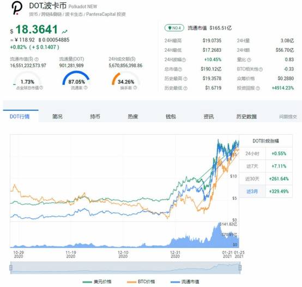This screenshot has width=302, height=287.
Task: Click the 901,281,989 circulating supply value
Action: point(71,65)
